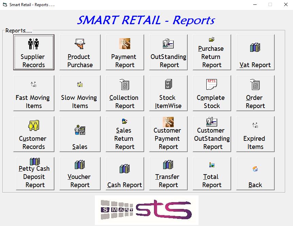Image resolution: width=293 pixels, height=226 pixels.
Task: Open the Vat Report books icon
Action: (x=255, y=47)
